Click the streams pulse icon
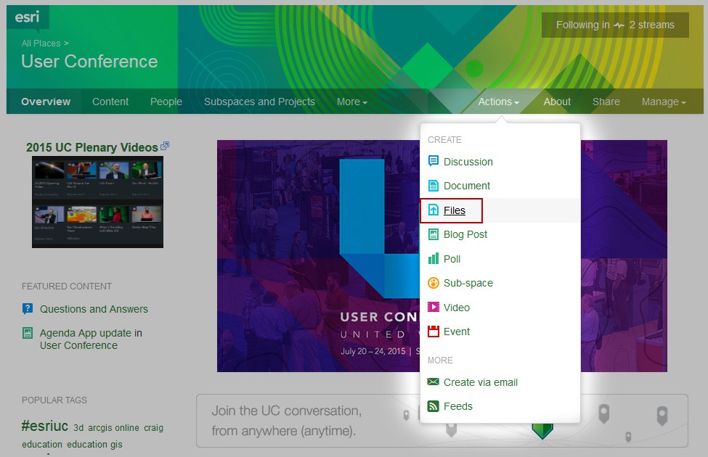708x457 pixels. (x=619, y=25)
